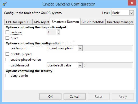Click the application icon in the title bar
This screenshot has width=138, height=104.
point(5,4)
